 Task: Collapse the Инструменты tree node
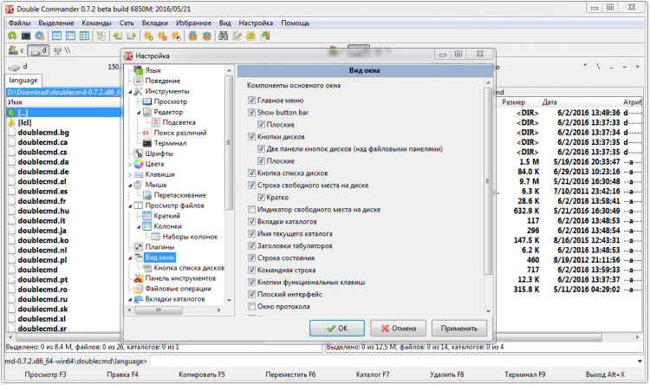(x=130, y=92)
